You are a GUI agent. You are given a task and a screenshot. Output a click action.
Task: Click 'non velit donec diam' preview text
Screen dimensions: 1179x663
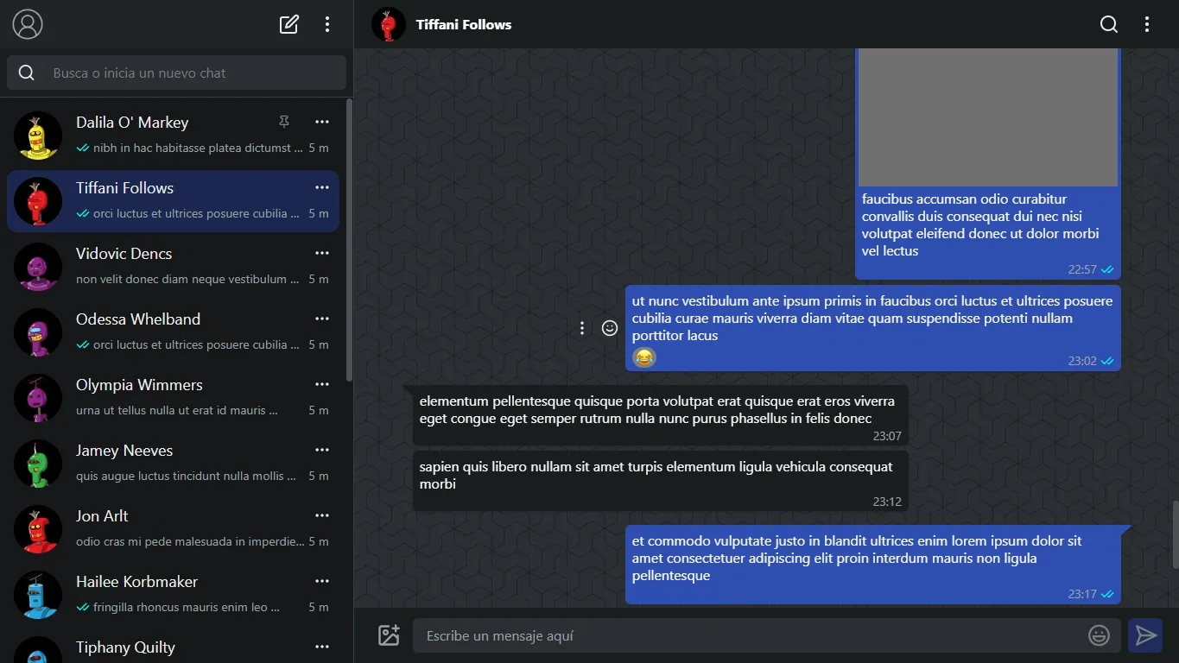point(187,279)
